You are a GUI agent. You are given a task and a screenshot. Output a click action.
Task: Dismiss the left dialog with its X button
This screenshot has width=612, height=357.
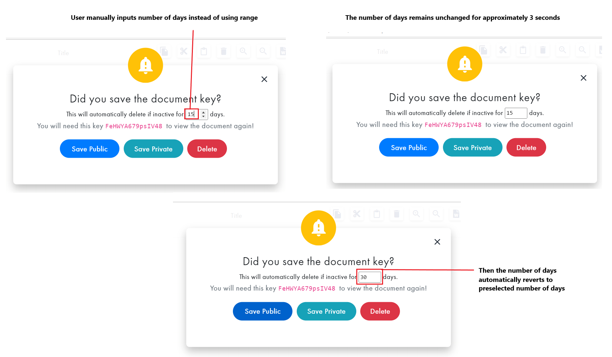(264, 79)
